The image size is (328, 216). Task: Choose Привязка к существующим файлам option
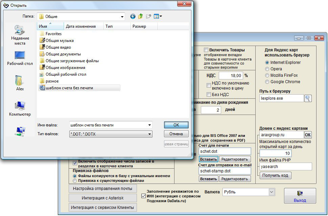point(74,181)
